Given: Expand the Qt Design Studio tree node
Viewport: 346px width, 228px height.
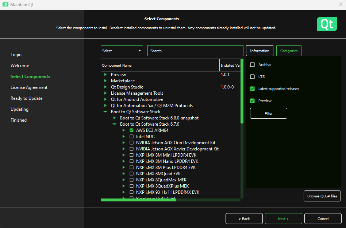Looking at the screenshot, I should coord(105,87).
